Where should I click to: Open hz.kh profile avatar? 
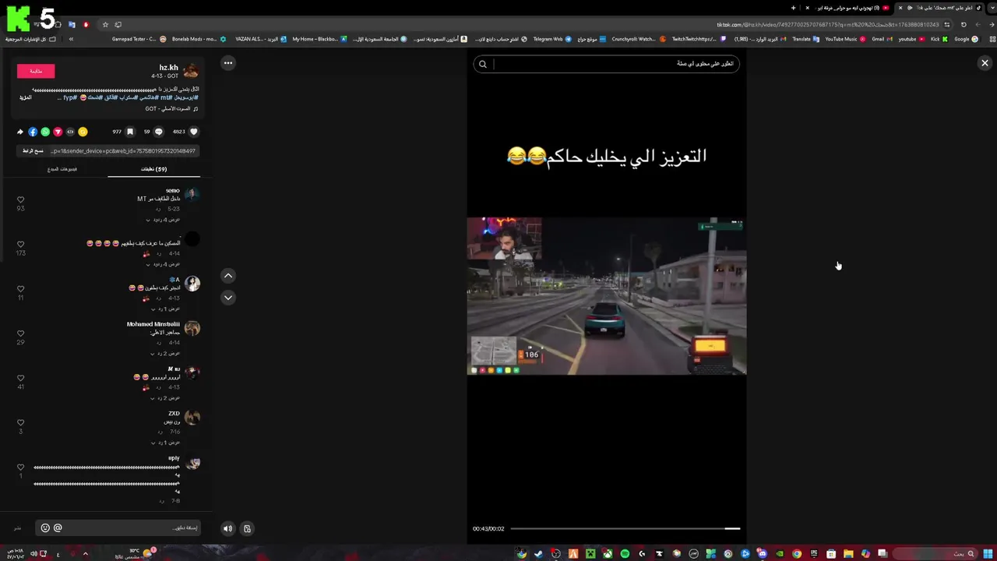coord(191,71)
